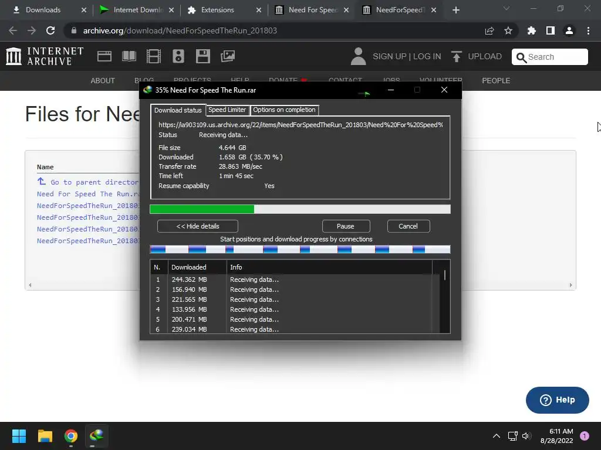Click the user avatar icon beside Sign Up
This screenshot has width=601, height=450.
coord(359,56)
